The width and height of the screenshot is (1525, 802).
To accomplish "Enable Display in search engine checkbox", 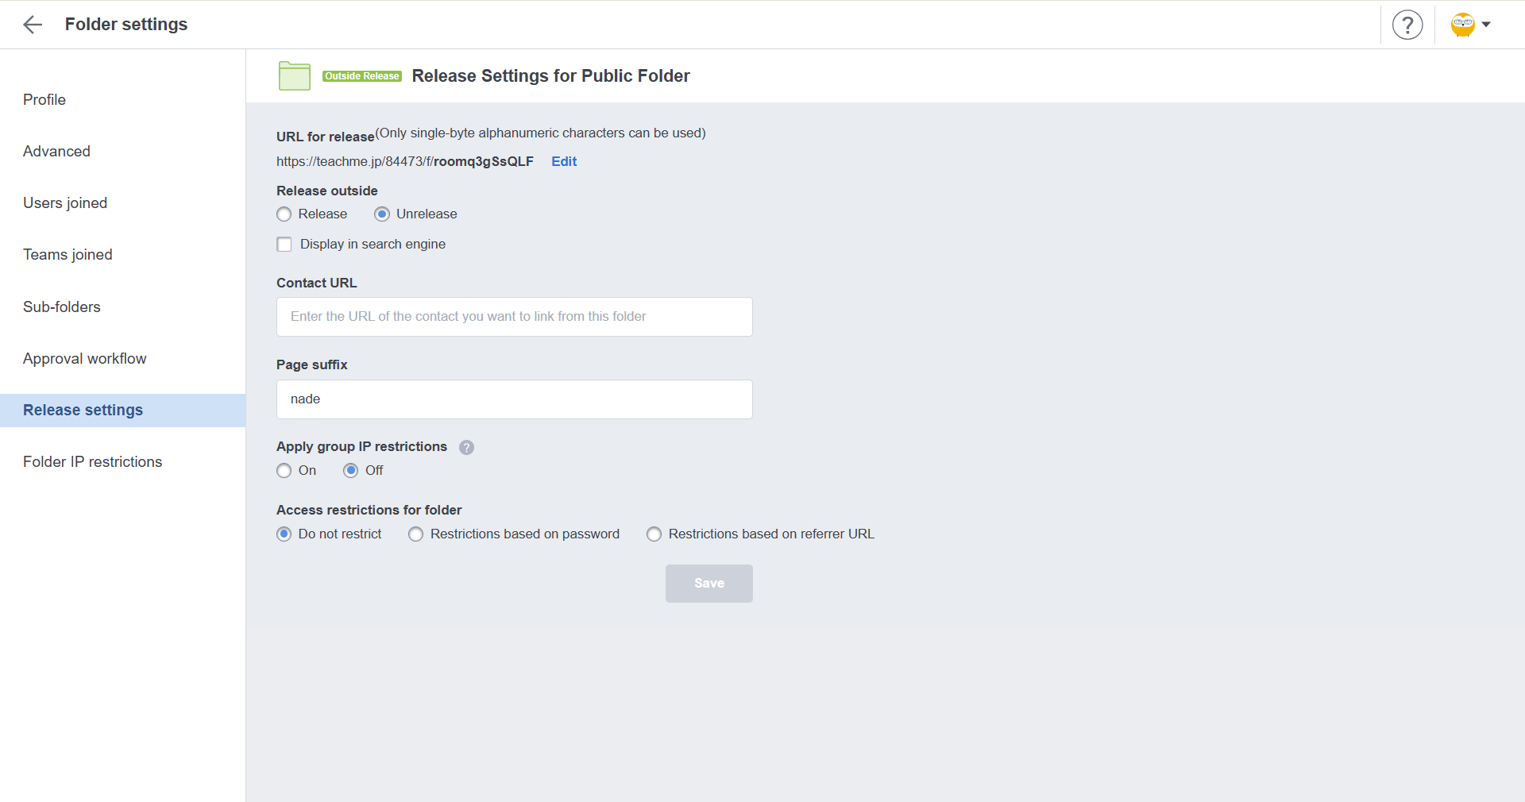I will 284,245.
